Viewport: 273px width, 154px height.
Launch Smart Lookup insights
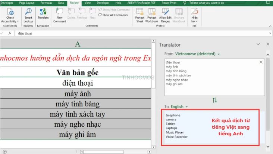click(x=28, y=16)
